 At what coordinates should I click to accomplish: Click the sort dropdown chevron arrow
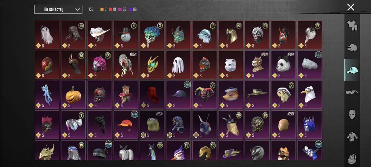(x=77, y=9)
